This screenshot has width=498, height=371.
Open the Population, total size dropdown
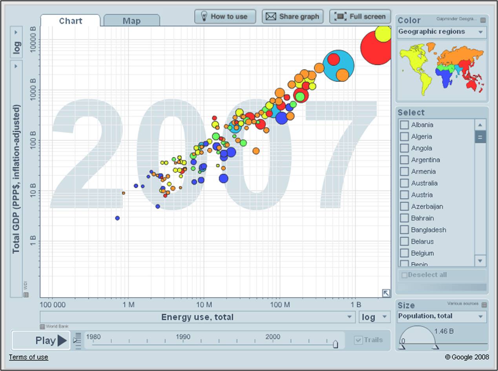(441, 316)
